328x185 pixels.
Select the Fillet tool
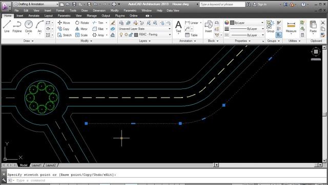(98, 29)
